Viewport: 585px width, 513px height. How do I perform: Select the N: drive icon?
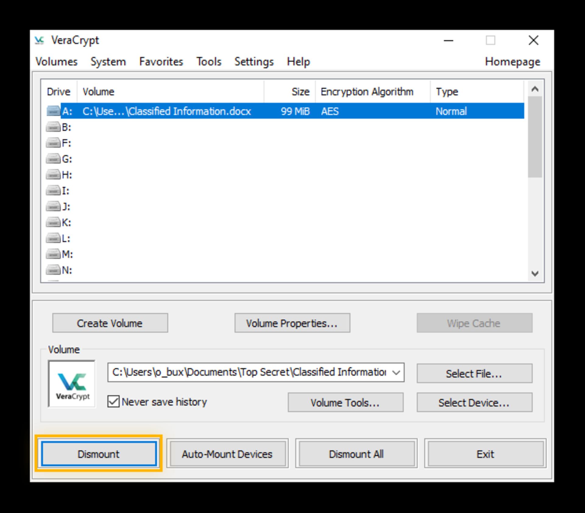click(x=53, y=270)
